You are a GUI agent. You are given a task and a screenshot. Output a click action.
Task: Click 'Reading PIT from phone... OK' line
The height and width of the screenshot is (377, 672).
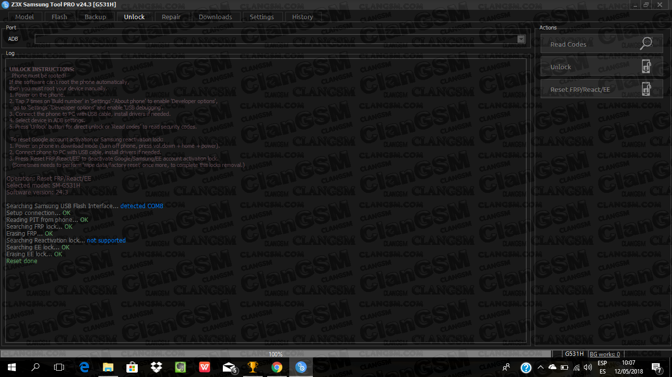47,220
